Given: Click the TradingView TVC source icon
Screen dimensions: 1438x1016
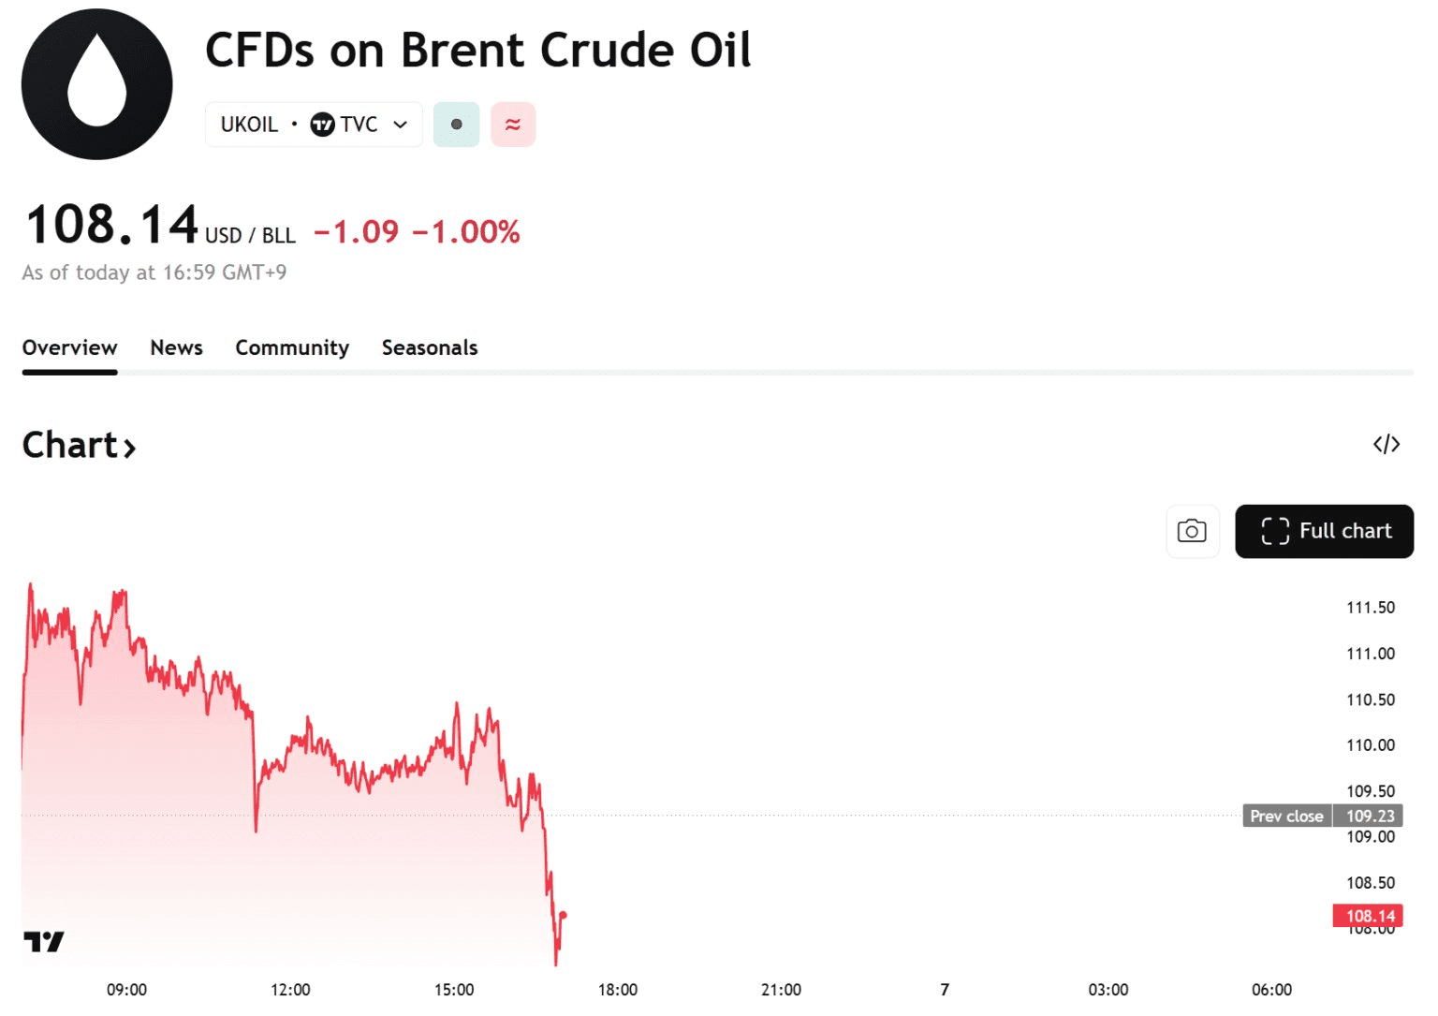Looking at the screenshot, I should 322,125.
